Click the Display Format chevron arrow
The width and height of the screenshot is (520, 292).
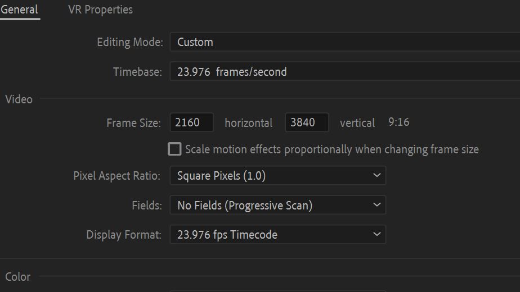(376, 235)
